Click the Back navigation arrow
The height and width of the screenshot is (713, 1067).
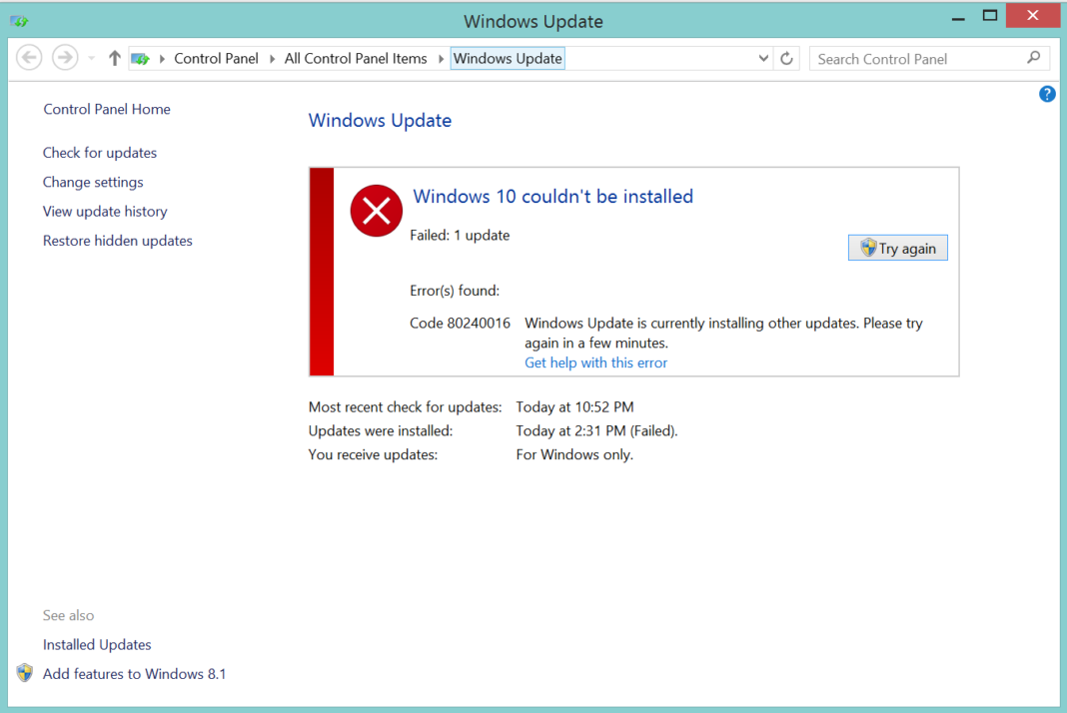29,57
